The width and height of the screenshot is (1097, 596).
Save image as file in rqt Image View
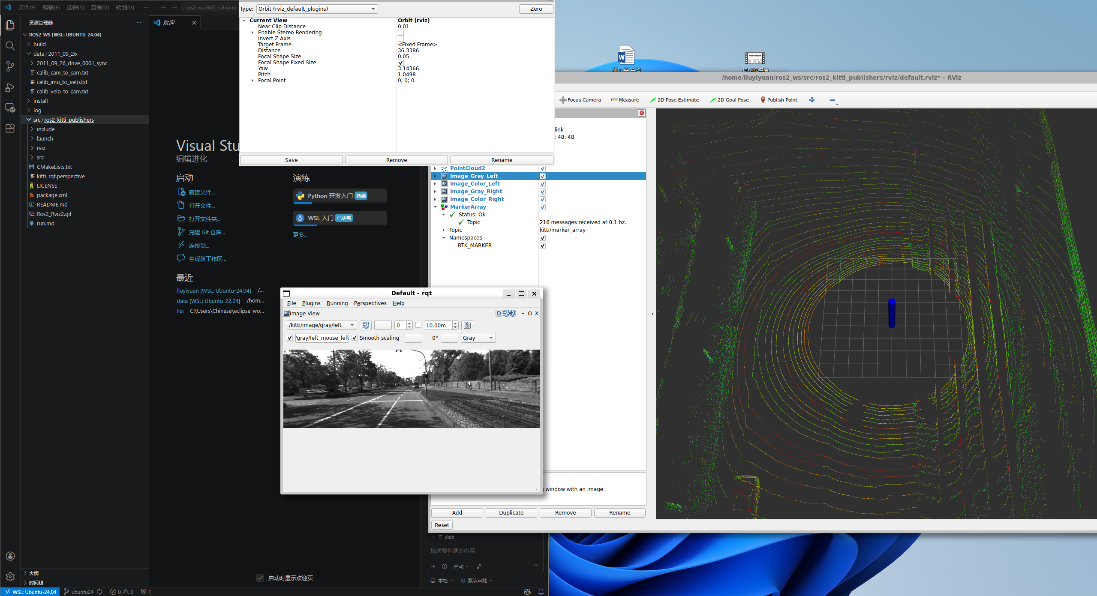click(467, 325)
